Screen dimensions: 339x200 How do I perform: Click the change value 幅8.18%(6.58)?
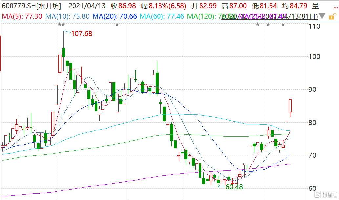163,6
